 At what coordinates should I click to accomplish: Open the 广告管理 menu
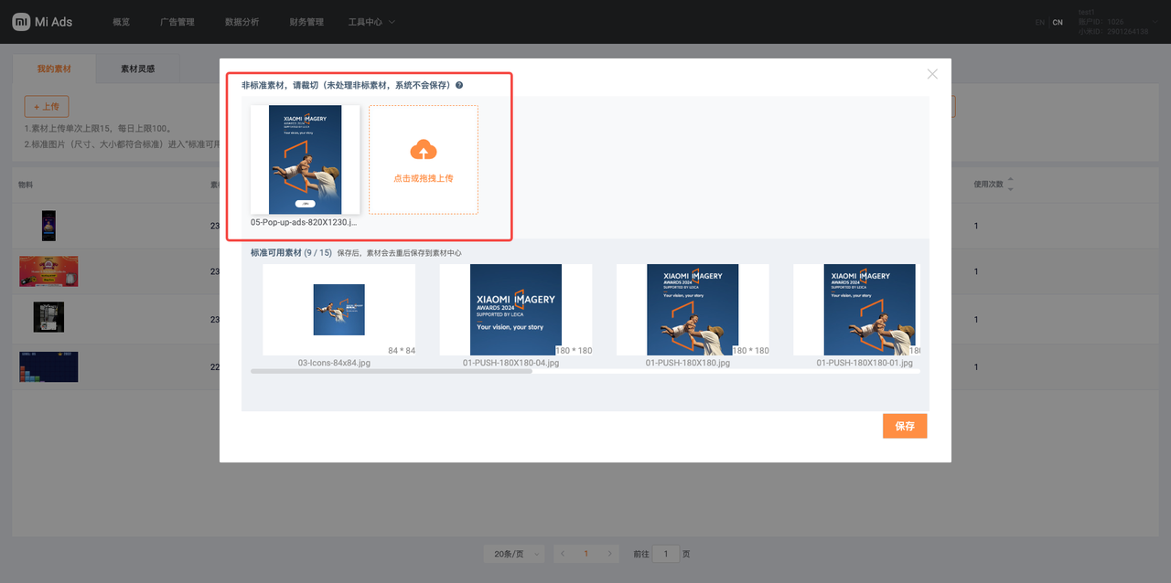coord(177,22)
